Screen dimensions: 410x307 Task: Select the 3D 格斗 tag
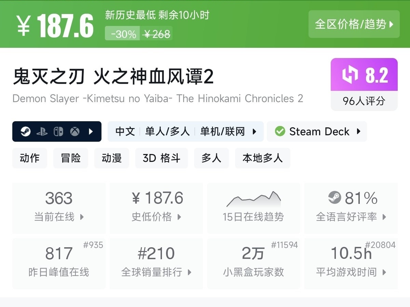point(161,158)
